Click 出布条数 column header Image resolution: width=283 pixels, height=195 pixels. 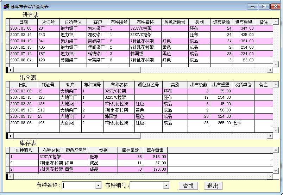click(199, 85)
